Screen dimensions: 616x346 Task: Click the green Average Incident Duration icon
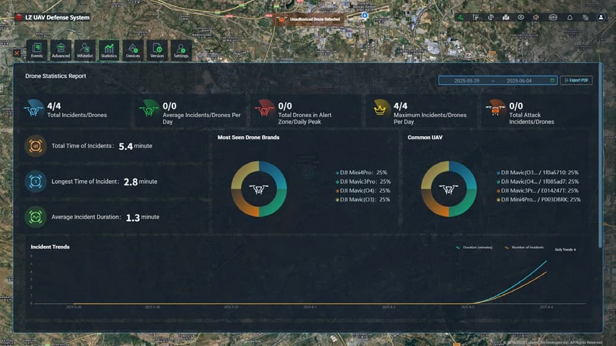pyautogui.click(x=35, y=216)
